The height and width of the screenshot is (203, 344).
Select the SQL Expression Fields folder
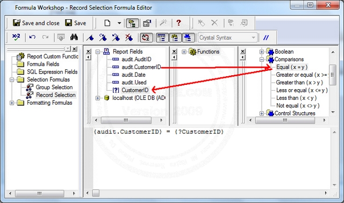[52, 71]
